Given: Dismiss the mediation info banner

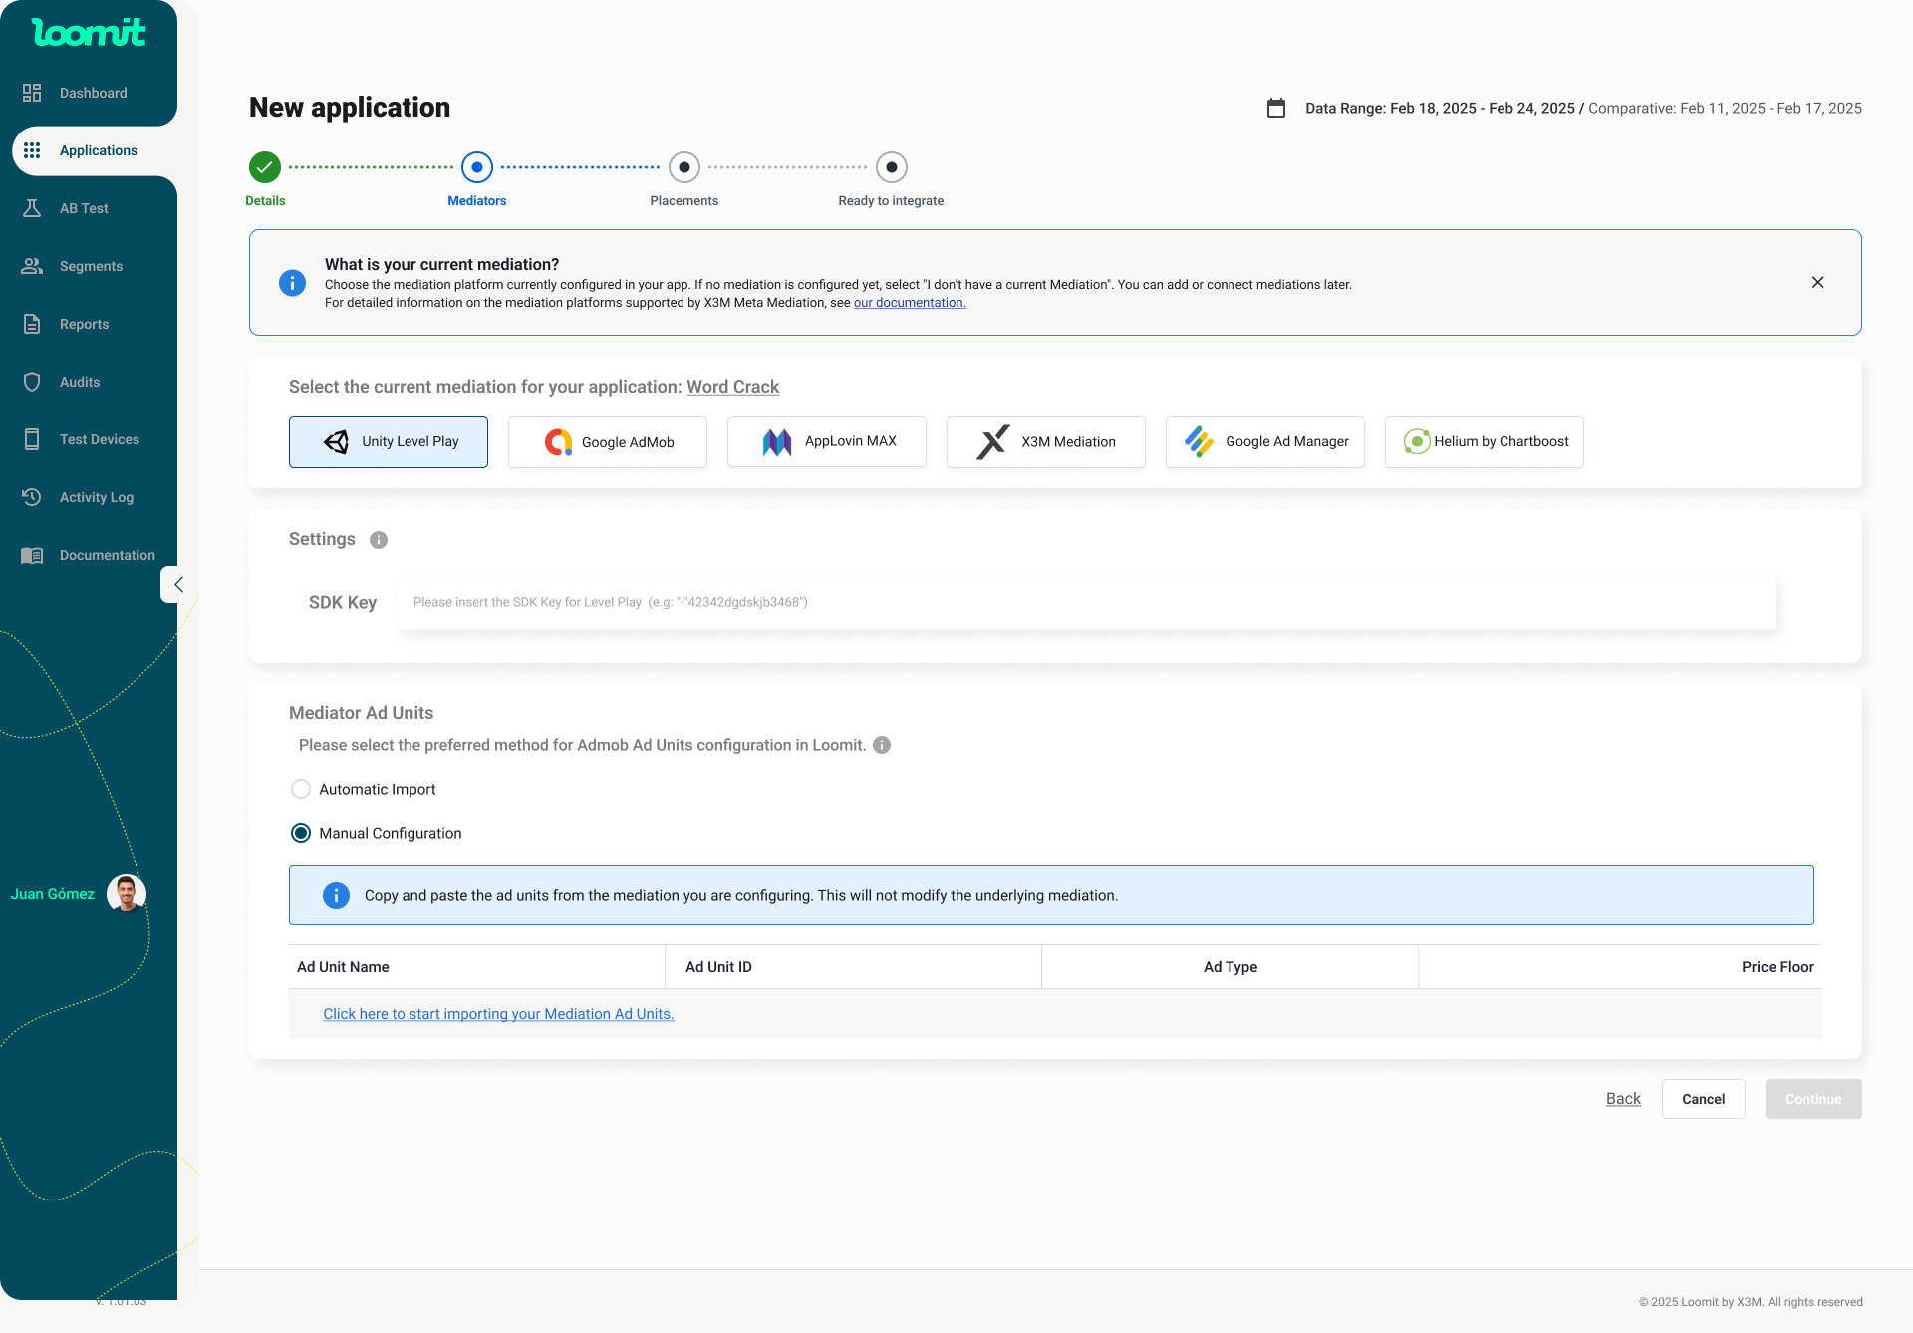Looking at the screenshot, I should [x=1817, y=283].
